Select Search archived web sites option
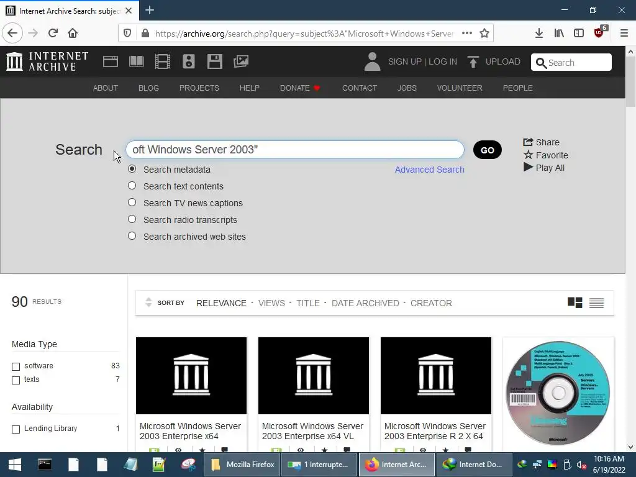636x477 pixels. 132,235
